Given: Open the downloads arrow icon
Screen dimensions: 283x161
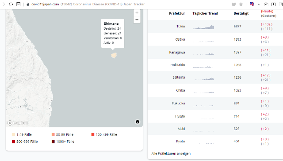Looking at the screenshot, I should 259,4.
